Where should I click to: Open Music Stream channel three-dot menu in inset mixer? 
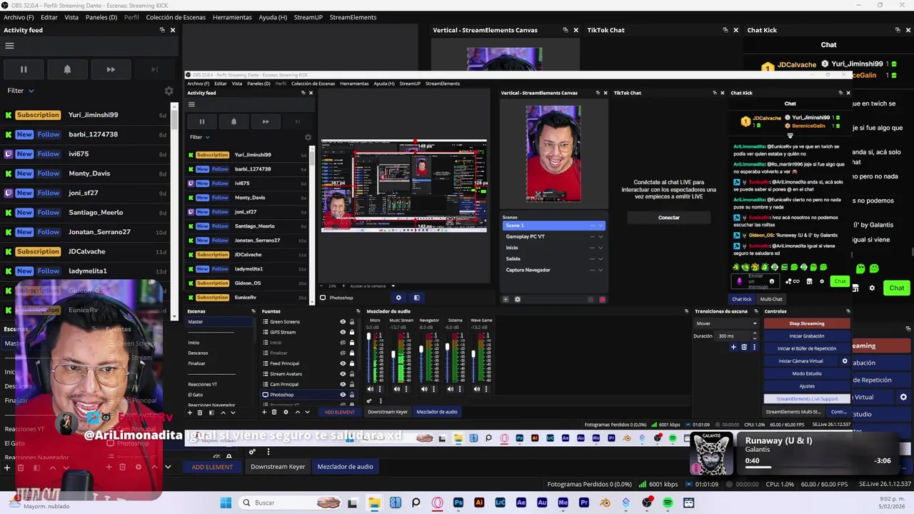click(406, 389)
